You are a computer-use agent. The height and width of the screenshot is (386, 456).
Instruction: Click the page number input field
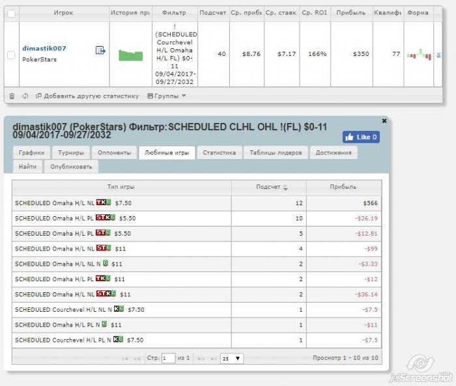(168, 359)
